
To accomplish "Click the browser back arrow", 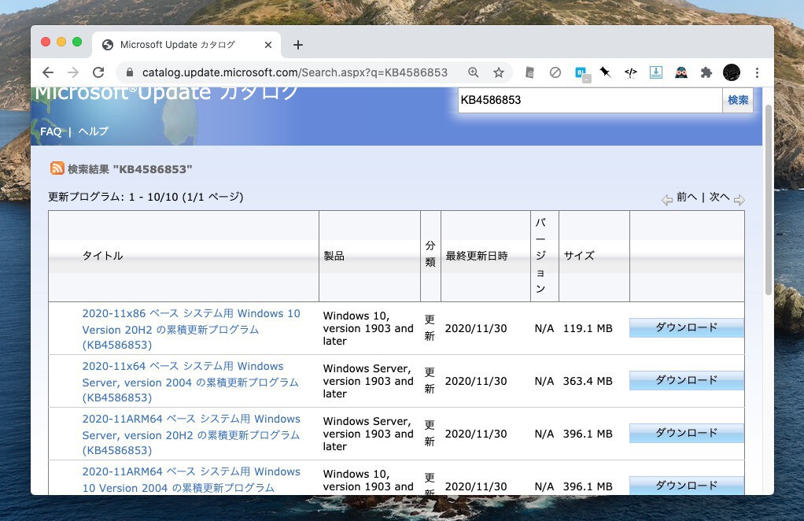I will tap(48, 72).
